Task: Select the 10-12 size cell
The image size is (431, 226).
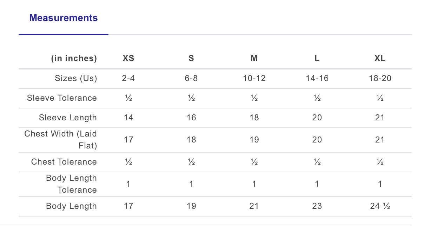Action: 254,78
